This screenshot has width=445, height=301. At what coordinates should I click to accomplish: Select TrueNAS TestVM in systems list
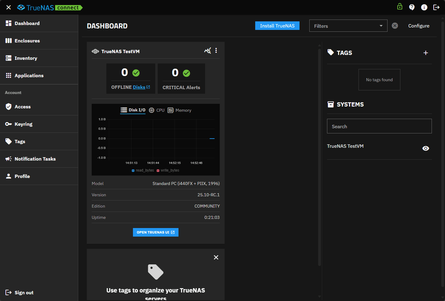345,146
